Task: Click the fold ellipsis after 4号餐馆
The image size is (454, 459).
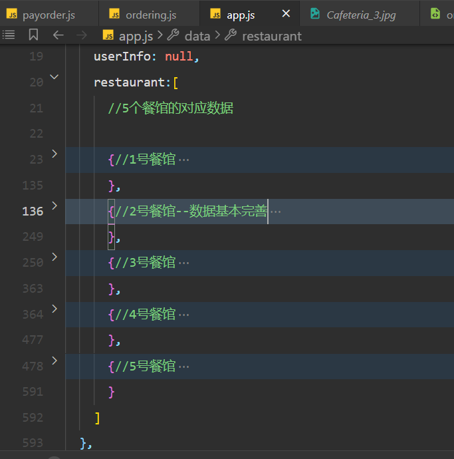Action: tap(183, 315)
